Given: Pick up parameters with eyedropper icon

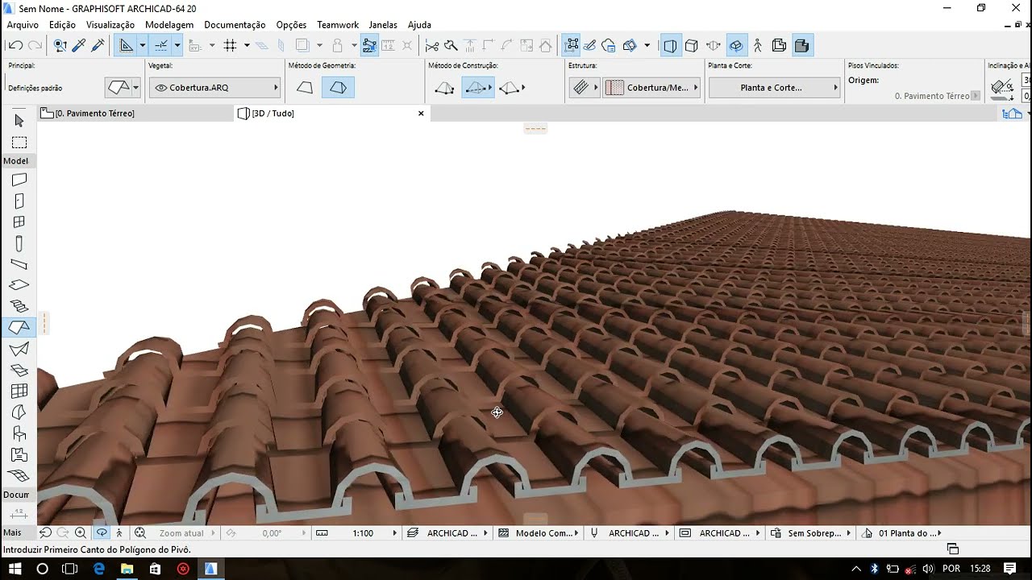Looking at the screenshot, I should coord(80,46).
